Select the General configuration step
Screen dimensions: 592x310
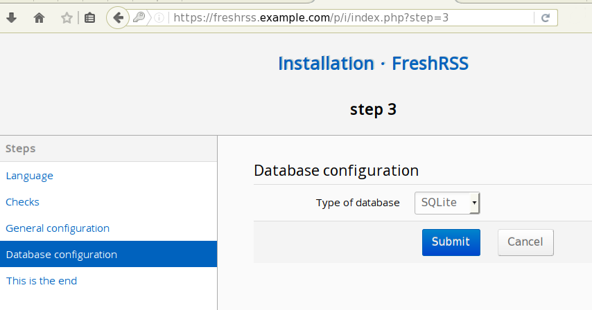[x=58, y=228]
